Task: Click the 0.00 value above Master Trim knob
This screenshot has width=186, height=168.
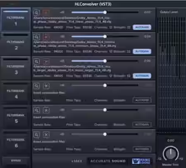Action: coord(171,141)
